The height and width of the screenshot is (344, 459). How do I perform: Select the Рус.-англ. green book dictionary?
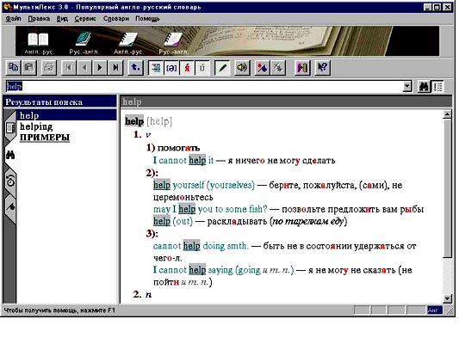[x=84, y=43]
